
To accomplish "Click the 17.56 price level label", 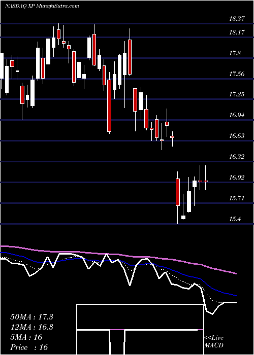I will (x=237, y=74).
